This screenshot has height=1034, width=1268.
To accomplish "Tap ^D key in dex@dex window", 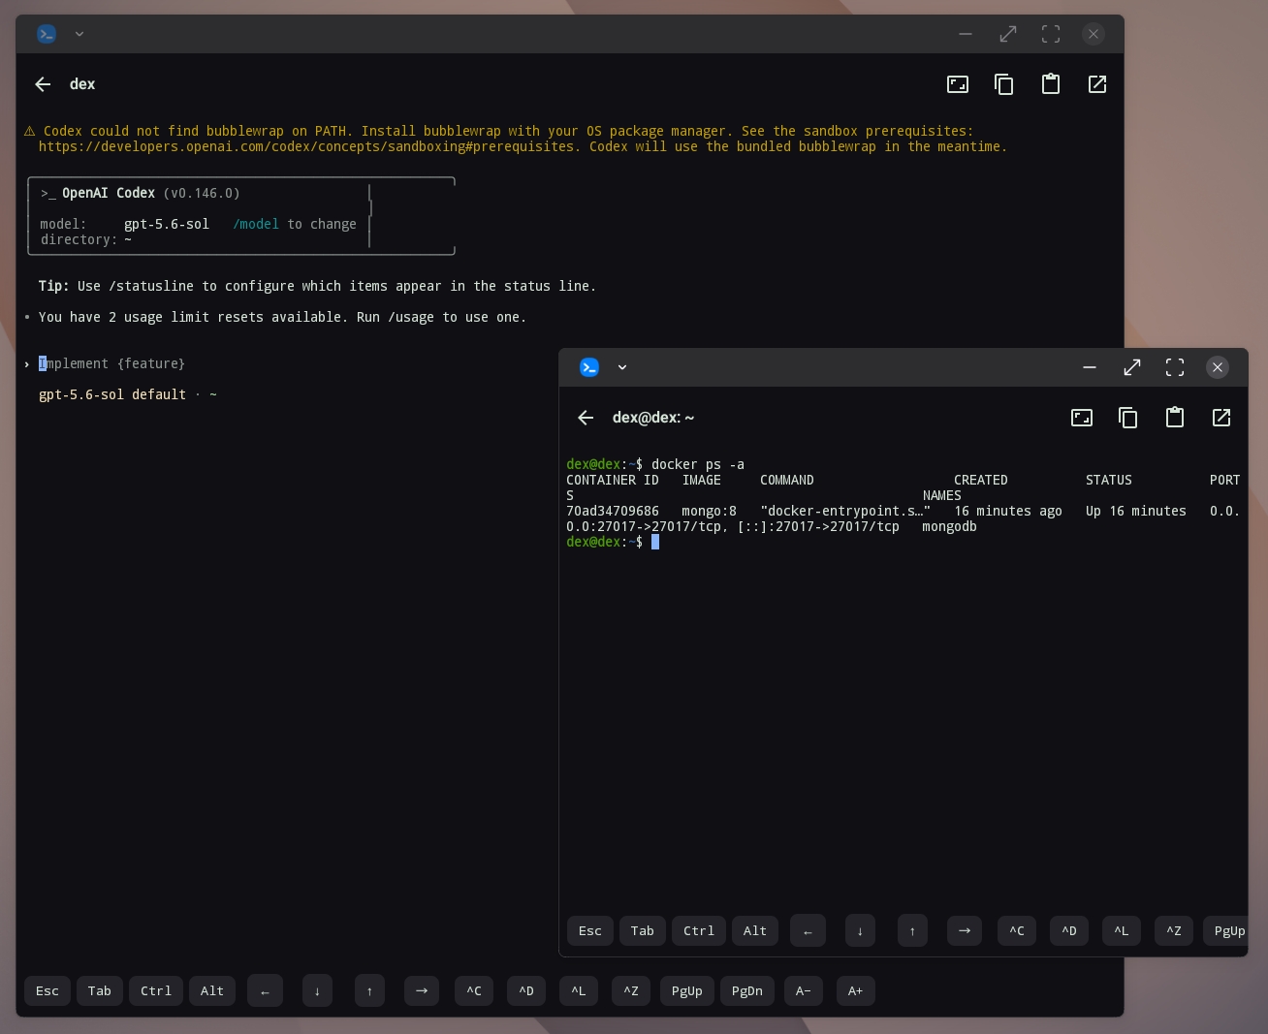I will pyautogui.click(x=1069, y=931).
